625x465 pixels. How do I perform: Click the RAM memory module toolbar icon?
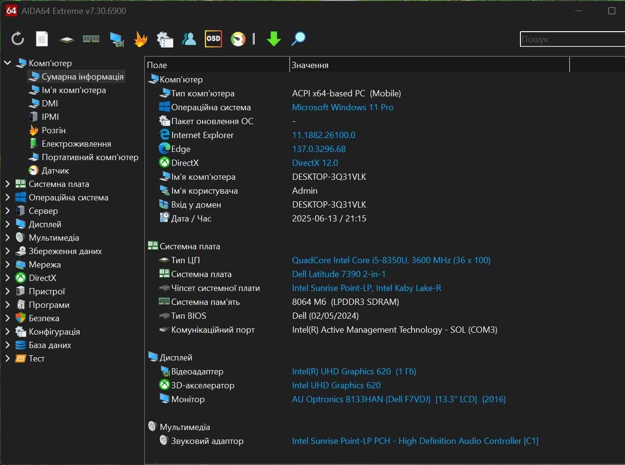(91, 39)
